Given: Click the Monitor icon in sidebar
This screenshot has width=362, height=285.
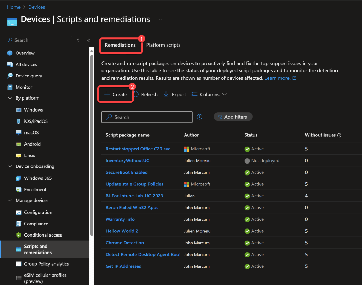Looking at the screenshot, I should point(10,87).
